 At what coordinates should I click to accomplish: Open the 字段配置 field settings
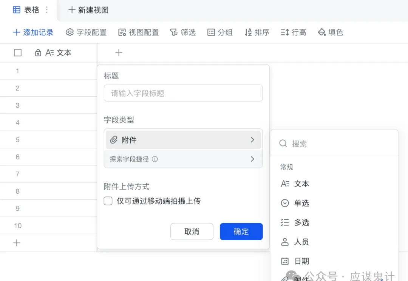86,32
